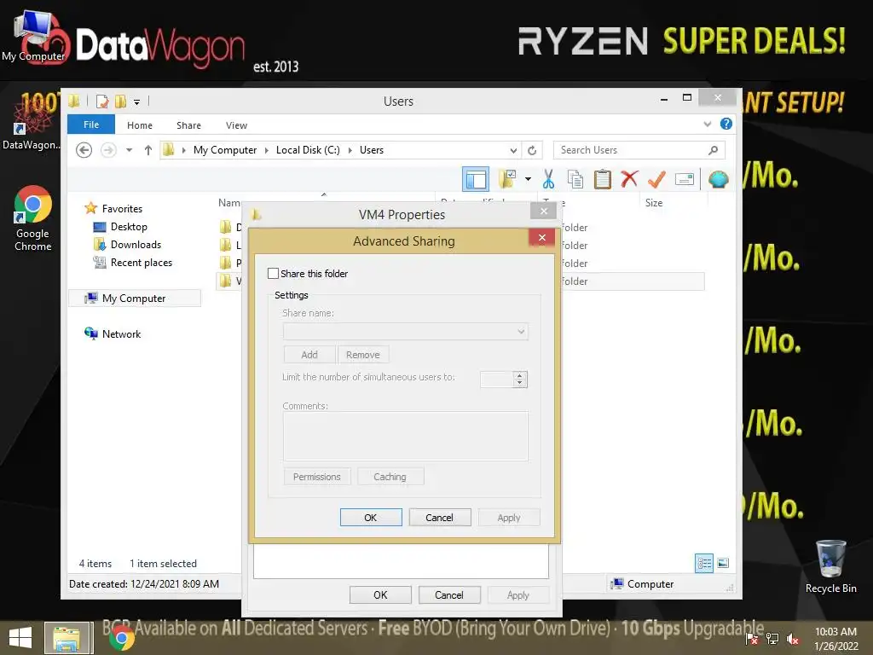The image size is (873, 655).
Task: Select Network in navigation pane
Action: coord(121,334)
